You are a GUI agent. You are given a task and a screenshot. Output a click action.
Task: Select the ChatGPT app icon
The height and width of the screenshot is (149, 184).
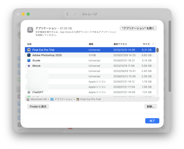[29, 92]
